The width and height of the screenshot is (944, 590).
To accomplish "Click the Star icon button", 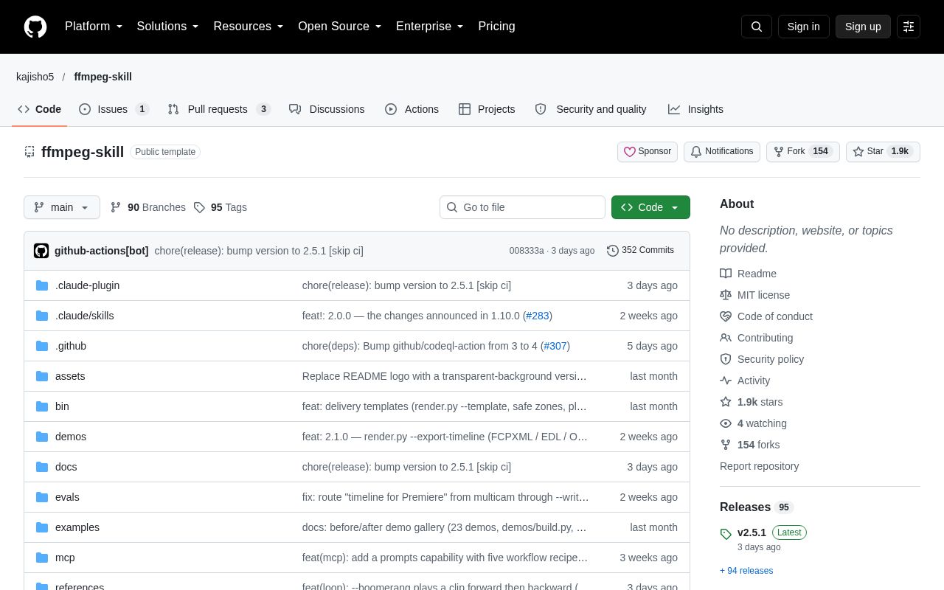I will [883, 151].
